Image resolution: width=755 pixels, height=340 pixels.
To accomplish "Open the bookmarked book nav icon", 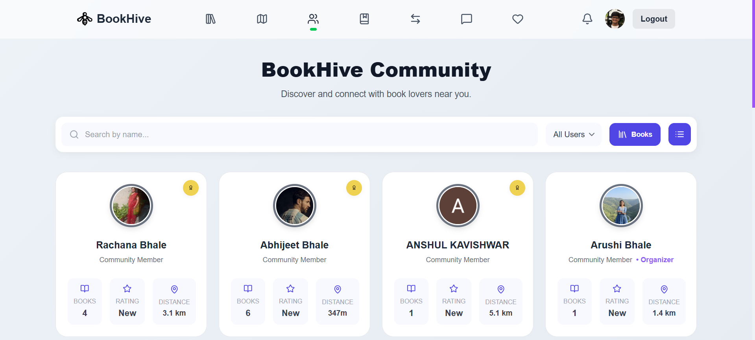I will click(x=364, y=19).
